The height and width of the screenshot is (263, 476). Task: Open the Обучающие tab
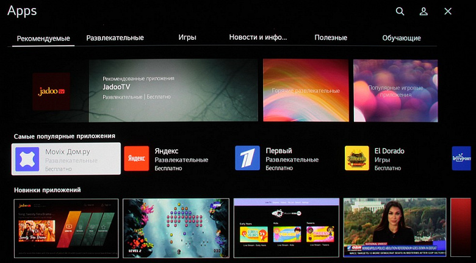coord(402,38)
